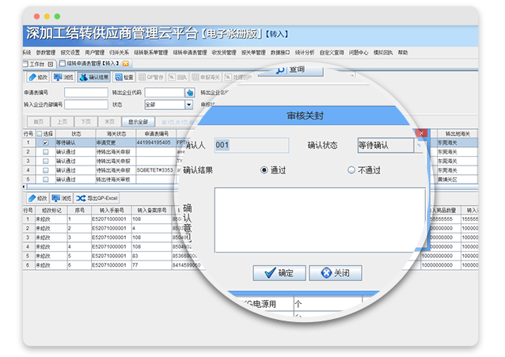Click the 回执 toolbar icon
The height and width of the screenshot is (357, 505).
pos(172,78)
